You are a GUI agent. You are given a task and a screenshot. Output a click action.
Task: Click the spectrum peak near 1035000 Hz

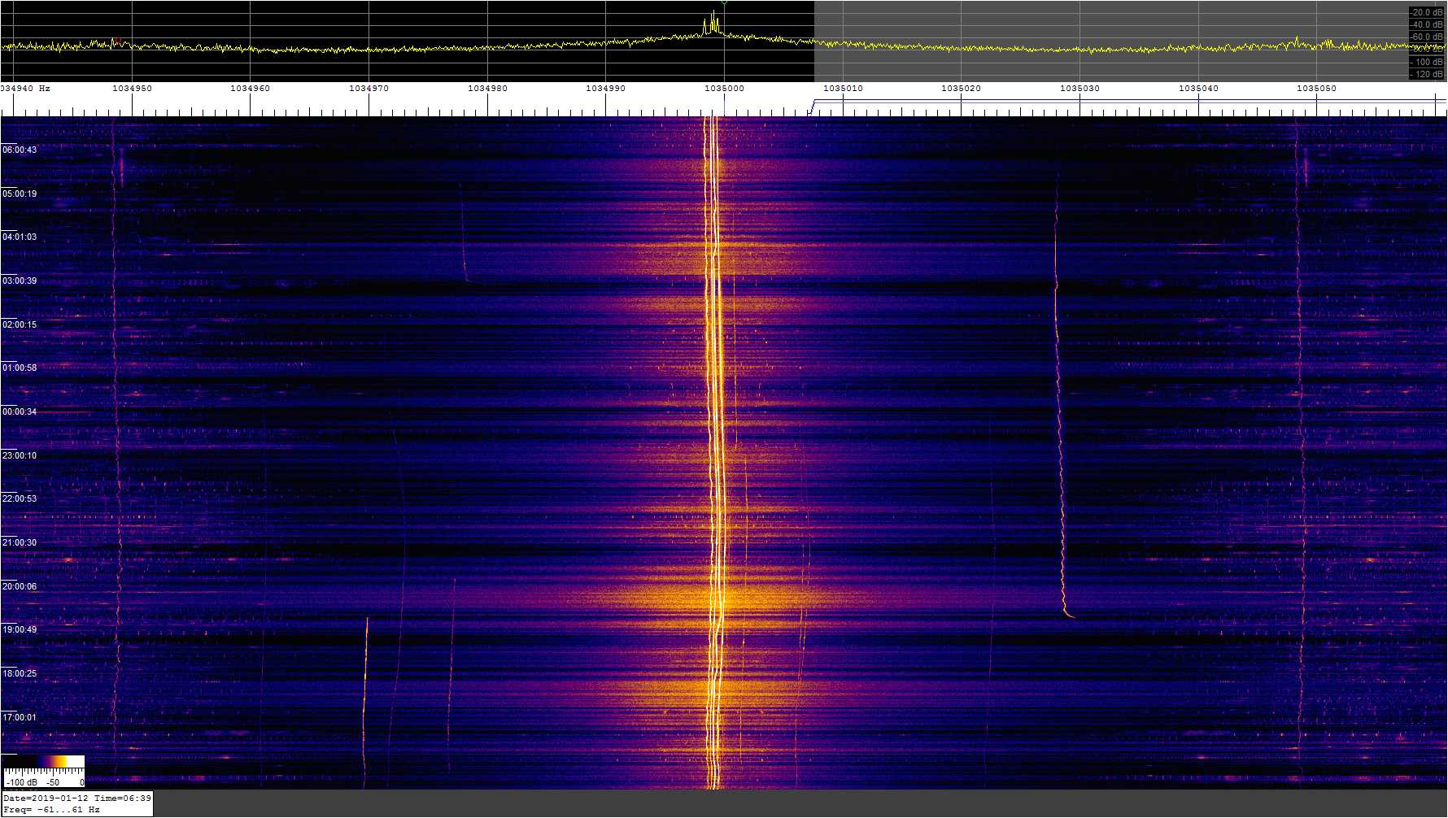[x=713, y=23]
